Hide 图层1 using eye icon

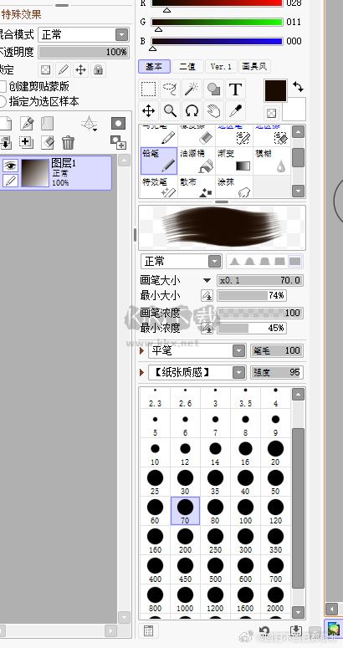click(x=10, y=166)
